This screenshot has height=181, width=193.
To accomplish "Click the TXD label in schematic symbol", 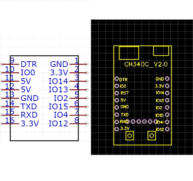I will click(29, 106).
